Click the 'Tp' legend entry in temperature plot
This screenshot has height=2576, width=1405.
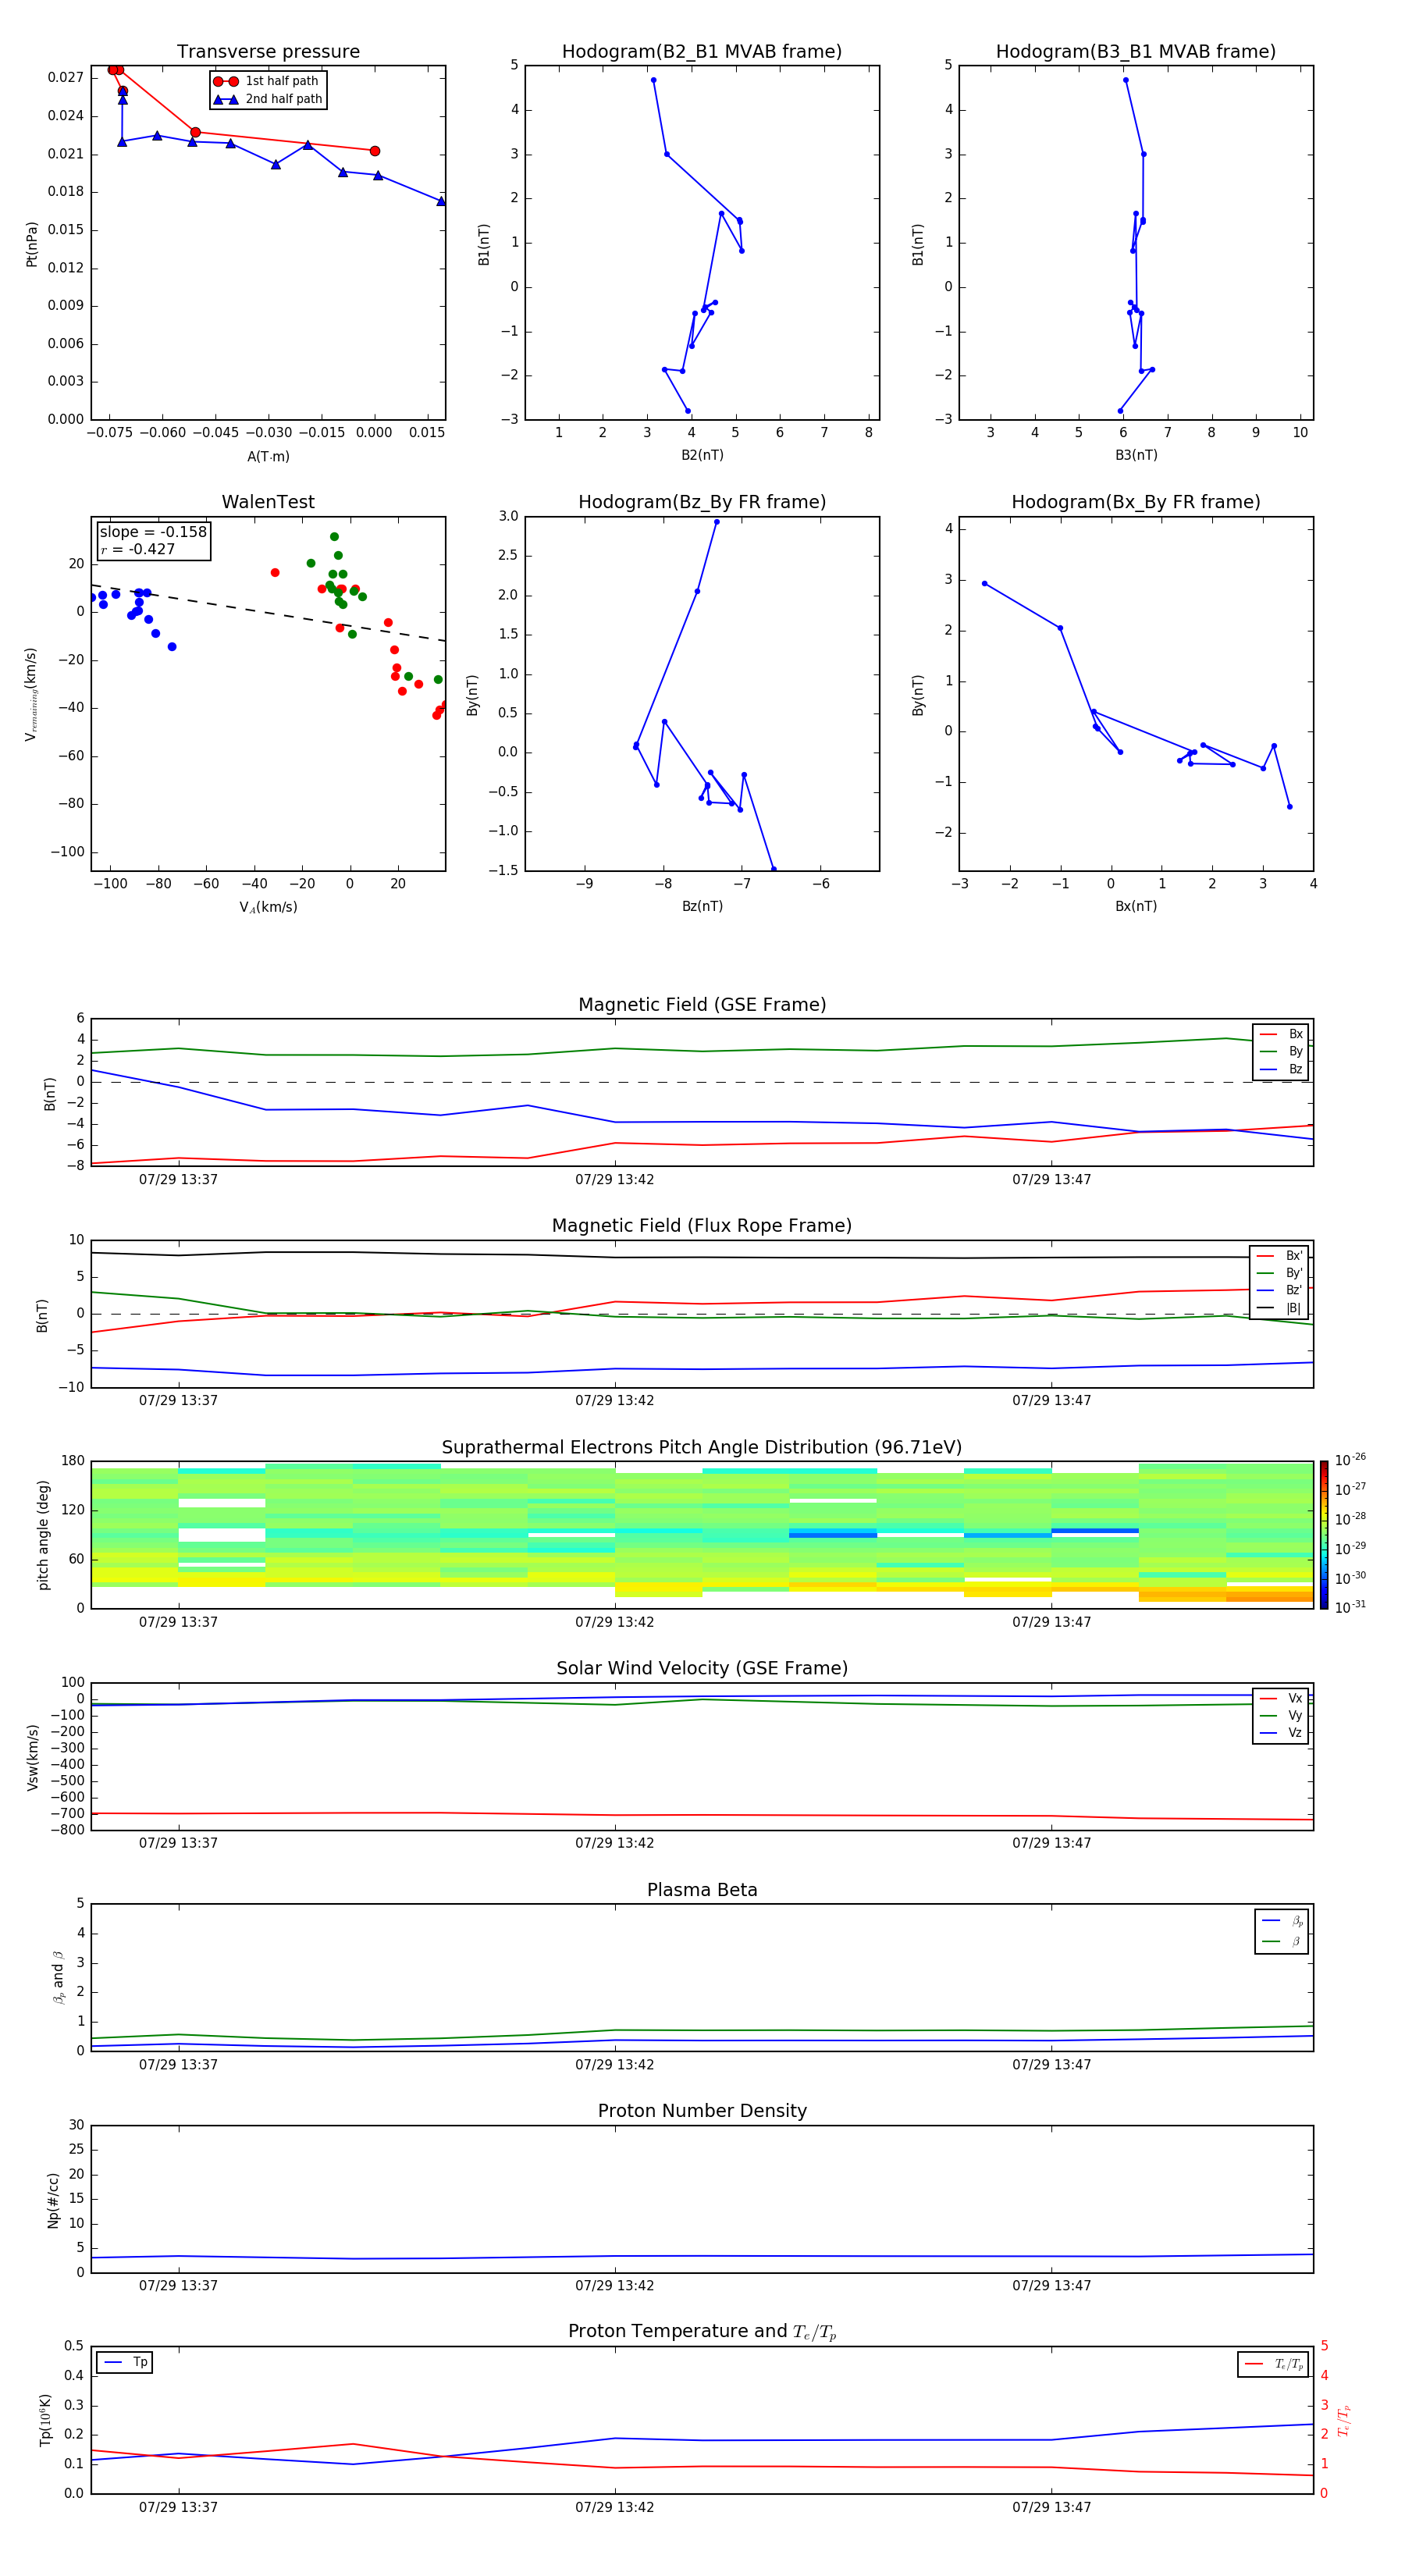coord(125,2362)
